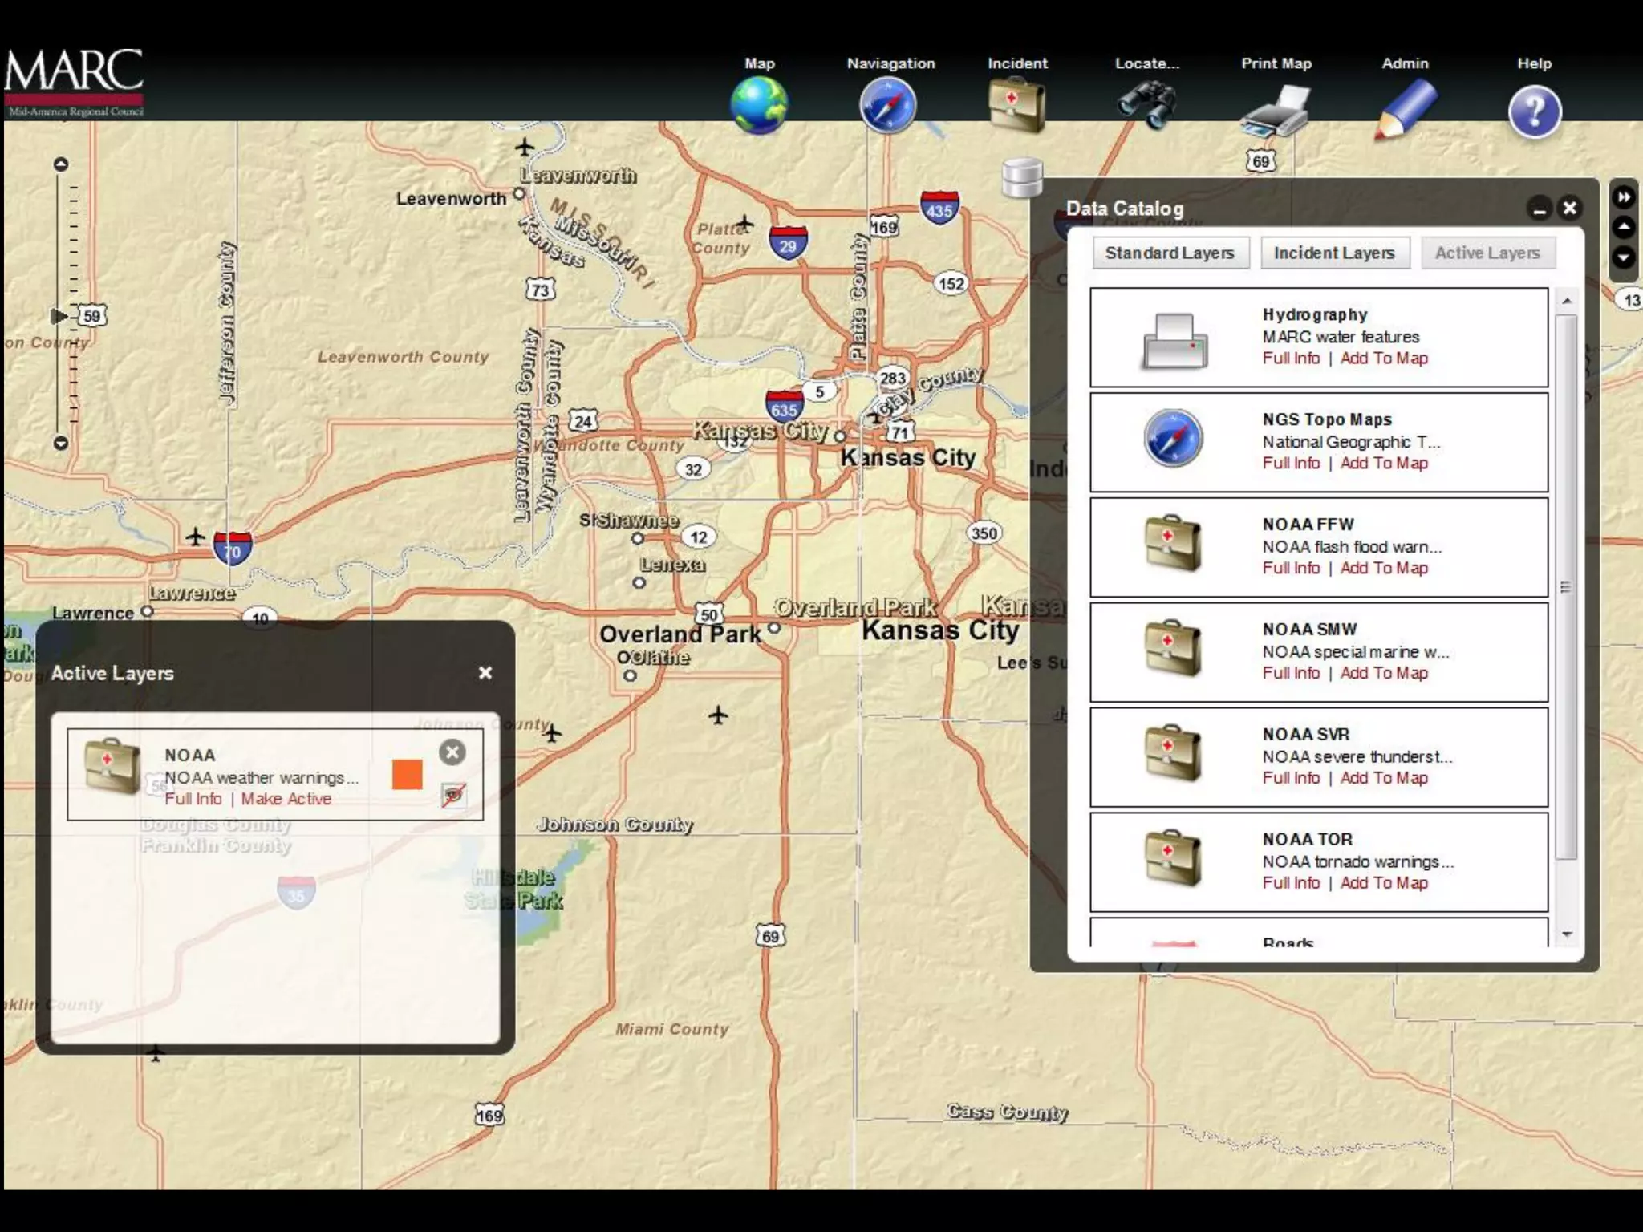The image size is (1643, 1232).
Task: Open the Map globe menu icon
Action: click(x=758, y=105)
